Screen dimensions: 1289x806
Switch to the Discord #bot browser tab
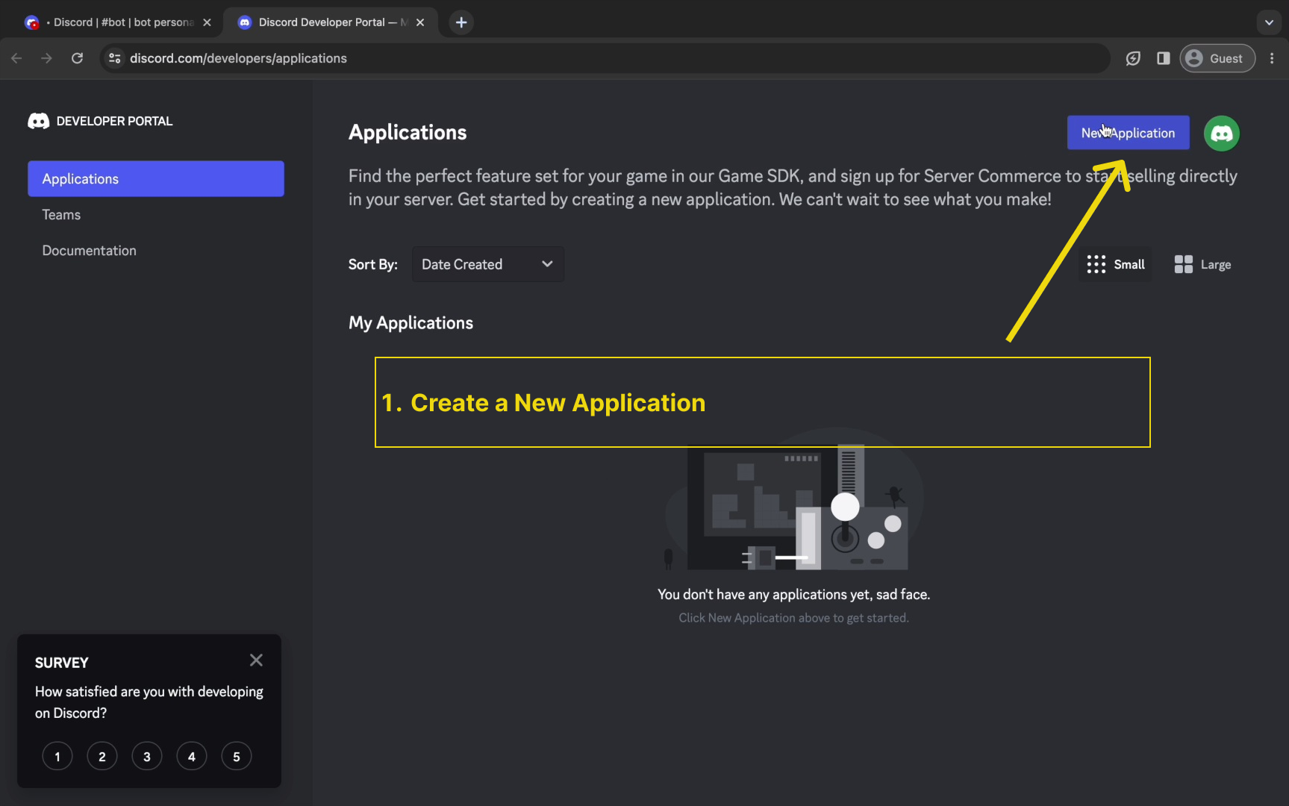pyautogui.click(x=119, y=22)
